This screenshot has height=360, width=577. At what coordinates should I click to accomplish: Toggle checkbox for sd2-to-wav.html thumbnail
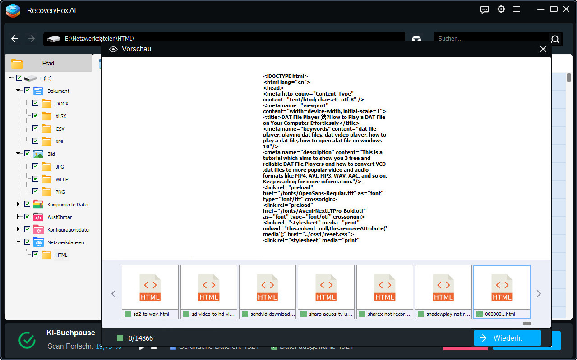(128, 314)
